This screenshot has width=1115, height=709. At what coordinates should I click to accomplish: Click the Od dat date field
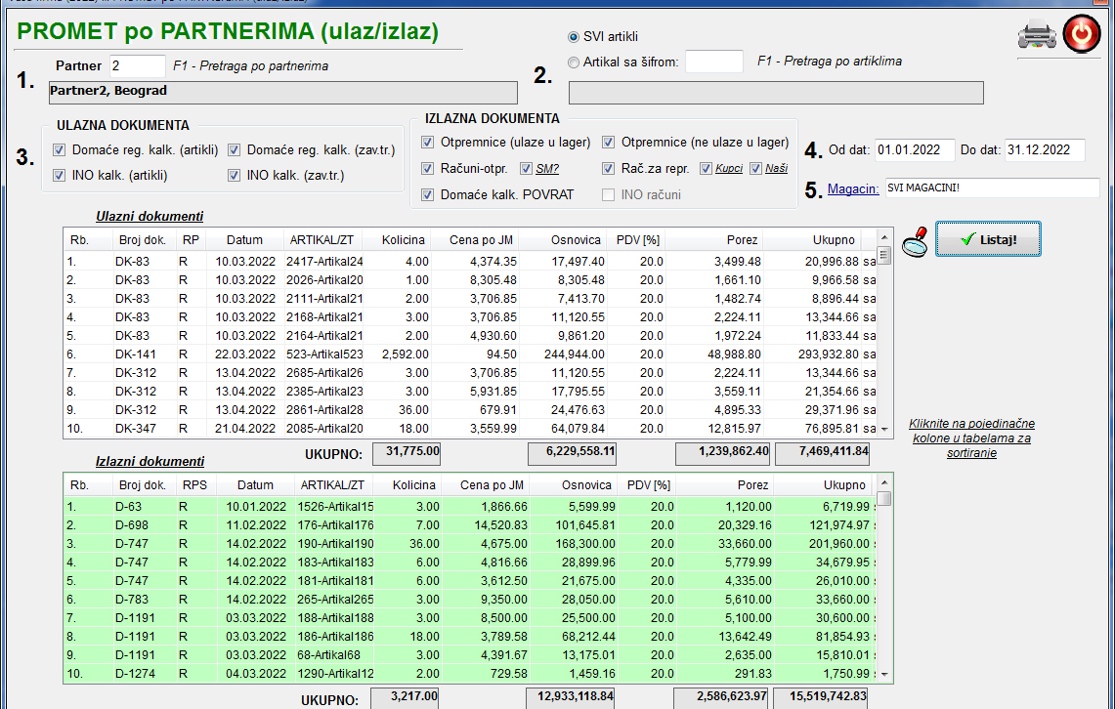[x=915, y=149]
